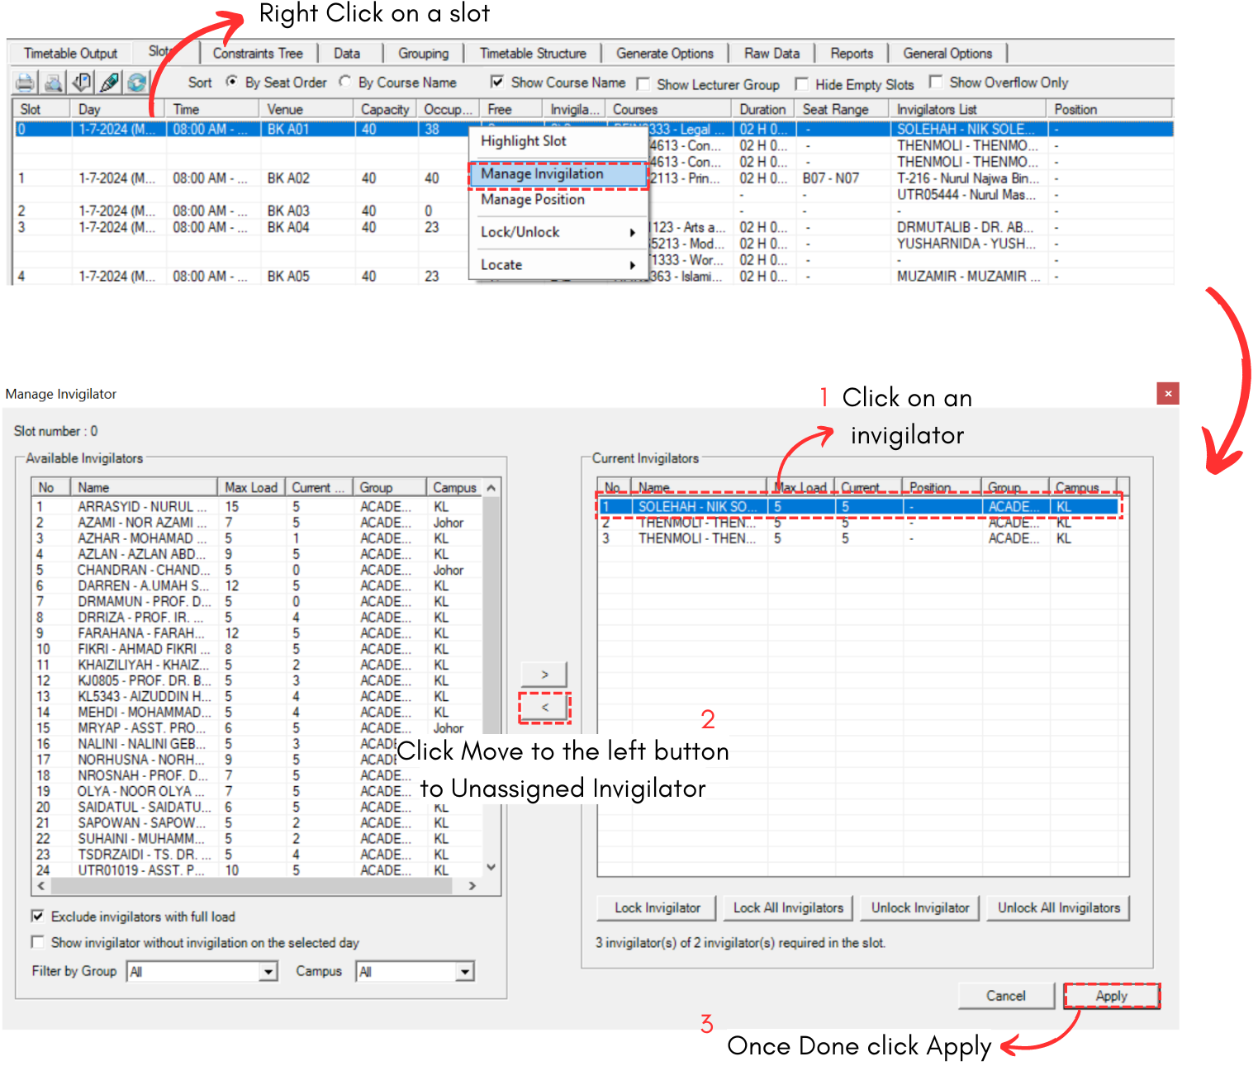Expand the Lock/Unlock submenu
This screenshot has width=1258, height=1066.
pyautogui.click(x=558, y=232)
